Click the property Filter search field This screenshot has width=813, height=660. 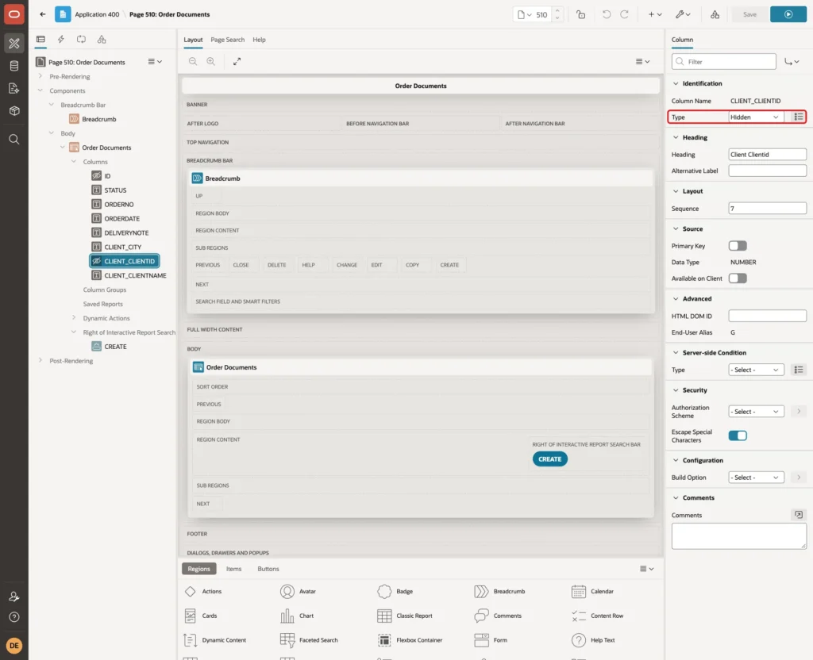click(x=724, y=62)
